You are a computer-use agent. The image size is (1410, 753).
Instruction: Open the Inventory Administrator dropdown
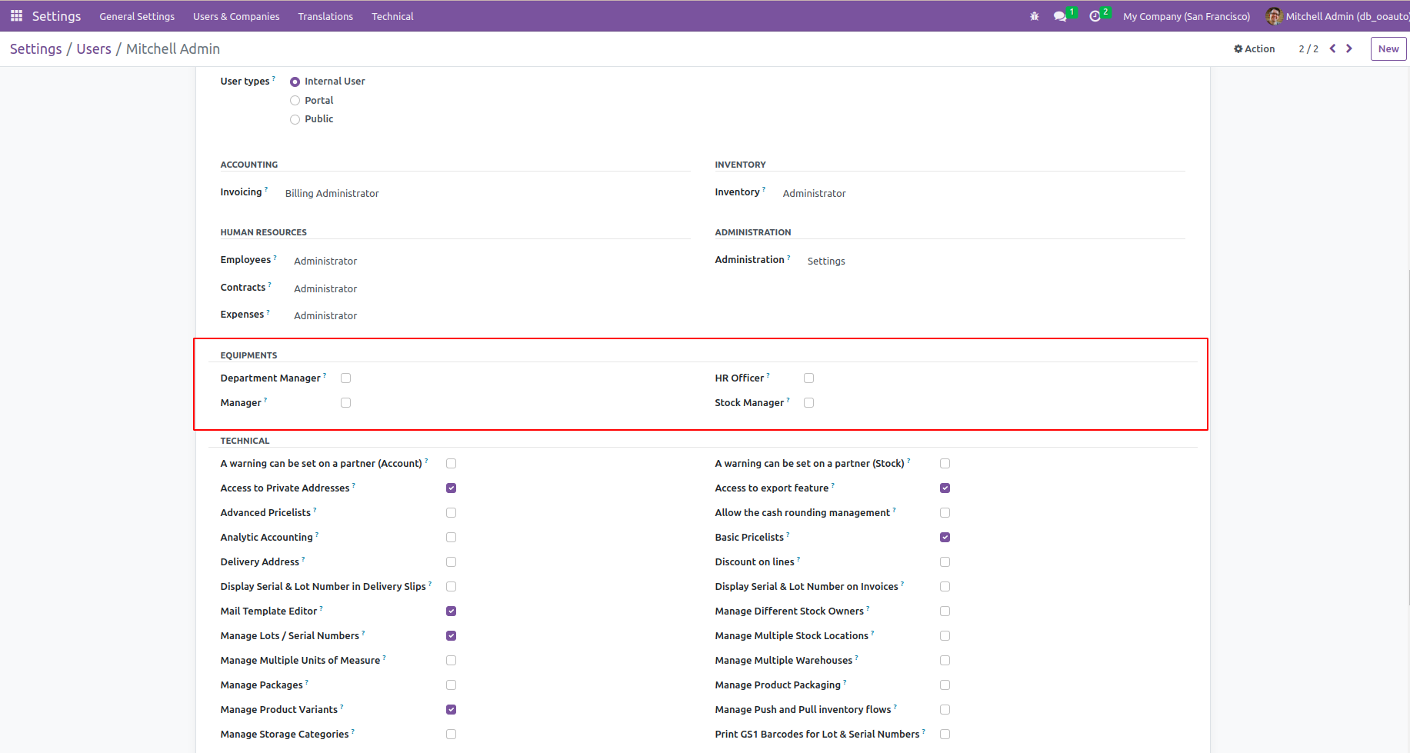tap(814, 194)
